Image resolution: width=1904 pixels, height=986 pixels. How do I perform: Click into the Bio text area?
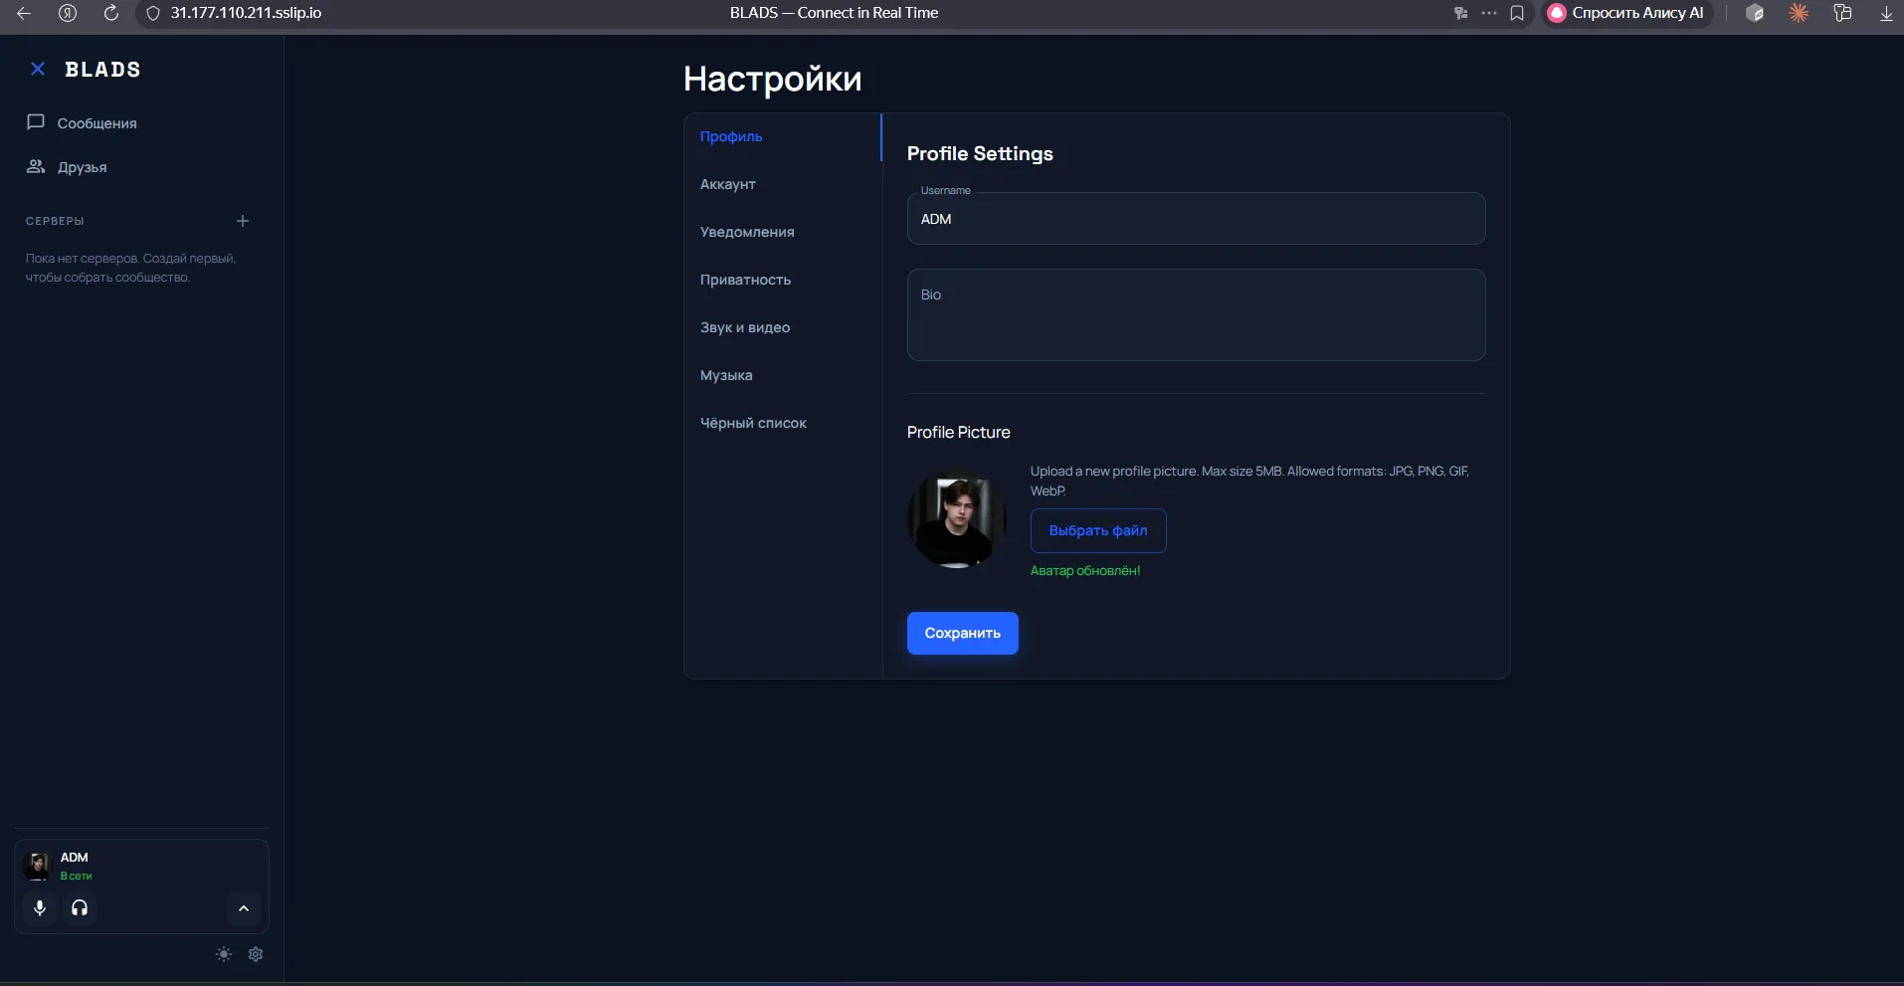tap(1196, 314)
